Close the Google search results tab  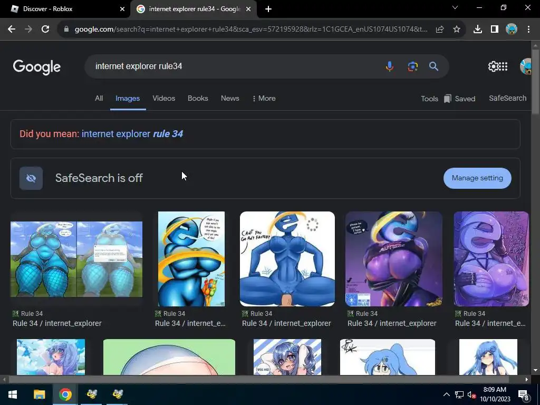coord(248,9)
